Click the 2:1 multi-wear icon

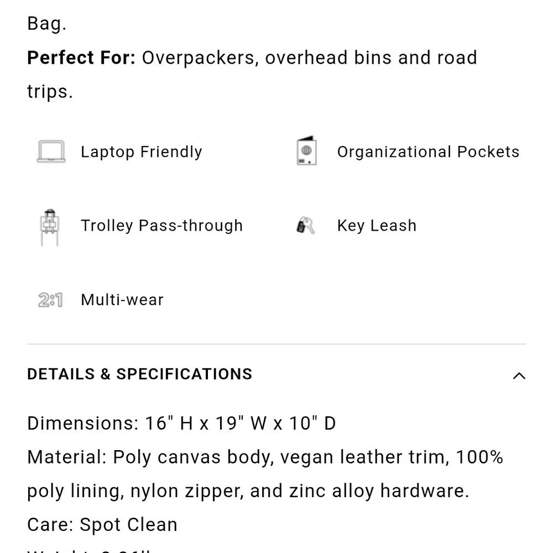coord(50,300)
